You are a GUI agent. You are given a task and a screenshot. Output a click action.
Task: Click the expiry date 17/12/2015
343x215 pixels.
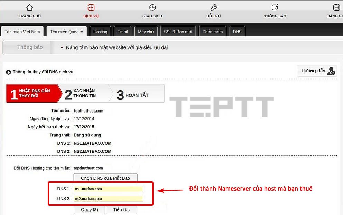84,127
